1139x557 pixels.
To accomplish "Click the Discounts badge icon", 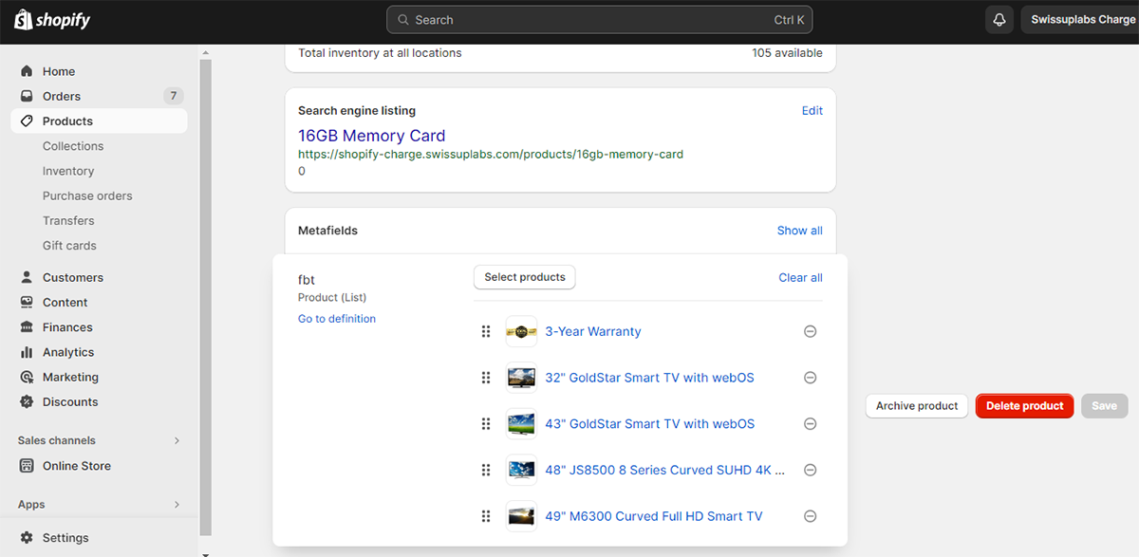I will click(27, 401).
